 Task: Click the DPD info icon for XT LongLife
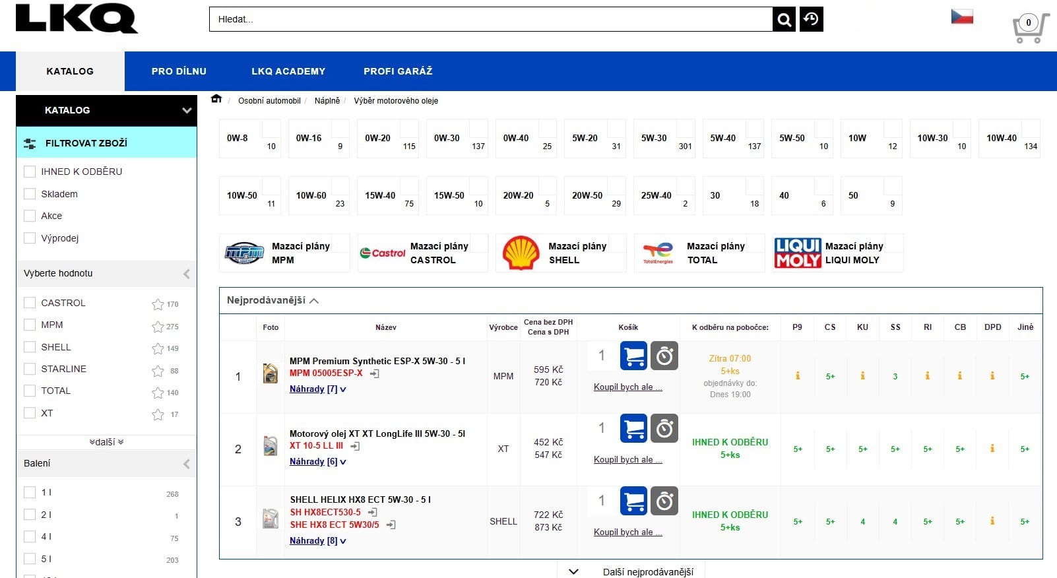pyautogui.click(x=992, y=449)
